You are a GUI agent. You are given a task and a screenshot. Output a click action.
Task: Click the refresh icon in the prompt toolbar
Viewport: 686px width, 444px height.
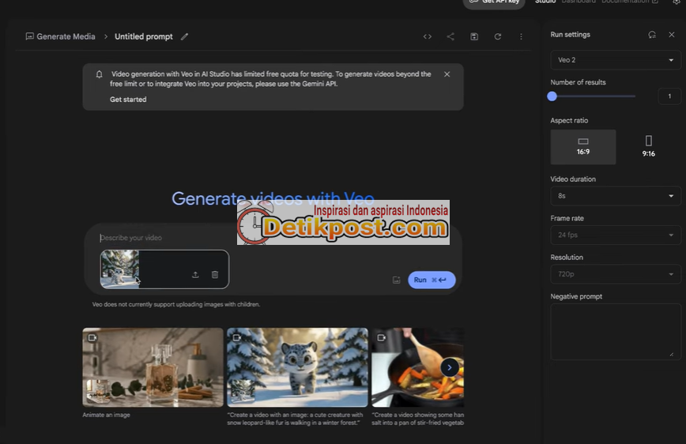coord(498,36)
